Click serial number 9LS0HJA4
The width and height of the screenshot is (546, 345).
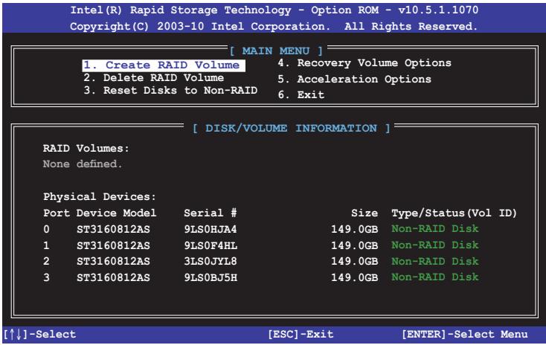[x=211, y=230]
